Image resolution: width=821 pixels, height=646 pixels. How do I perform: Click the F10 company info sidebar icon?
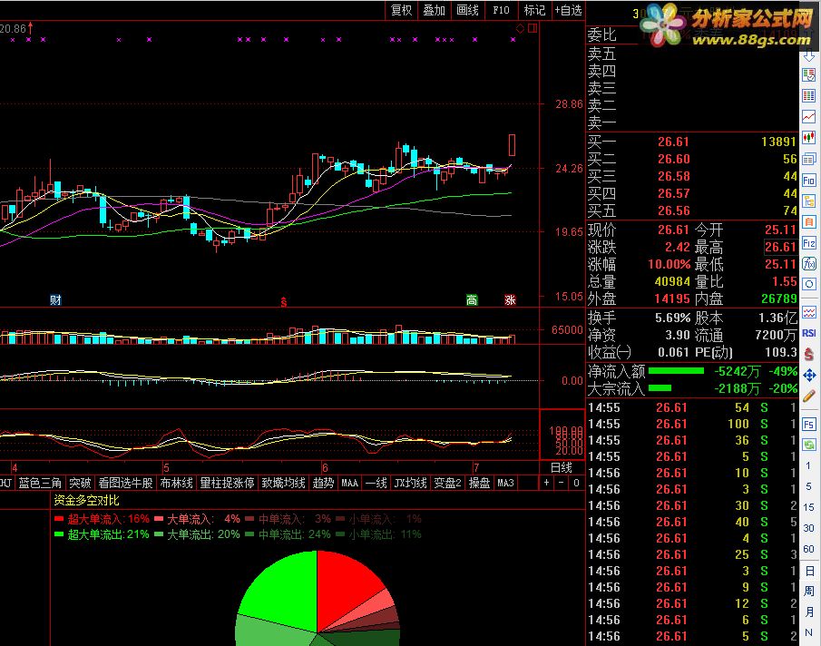coord(809,180)
